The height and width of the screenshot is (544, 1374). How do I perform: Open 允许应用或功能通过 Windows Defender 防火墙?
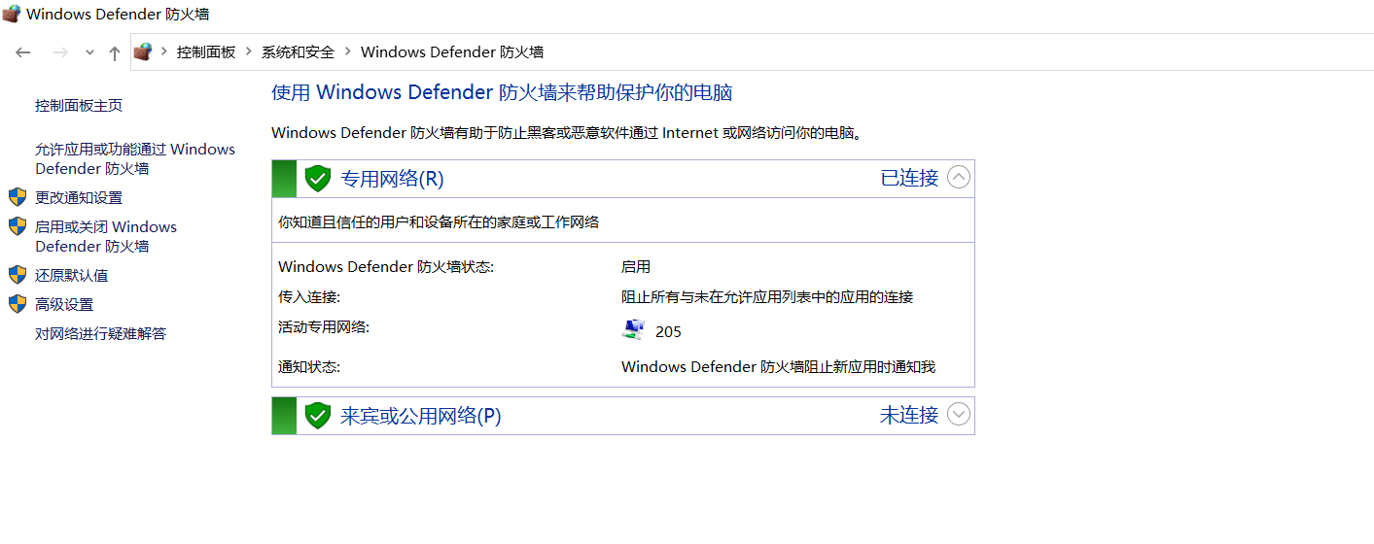coord(135,158)
